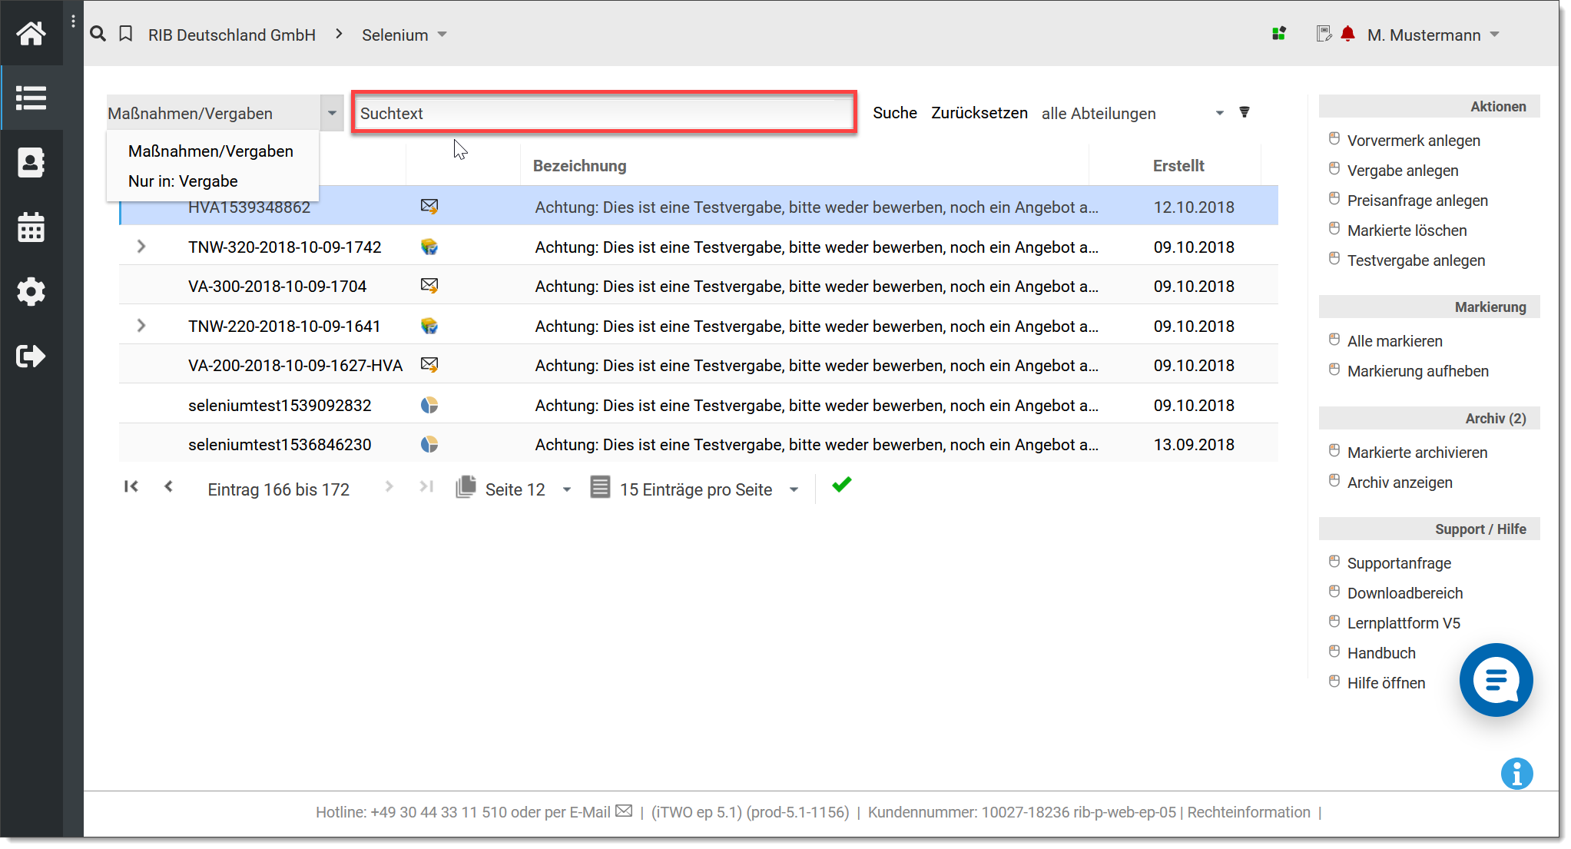
Task: Click Hilfe öffnen
Action: pyautogui.click(x=1386, y=683)
